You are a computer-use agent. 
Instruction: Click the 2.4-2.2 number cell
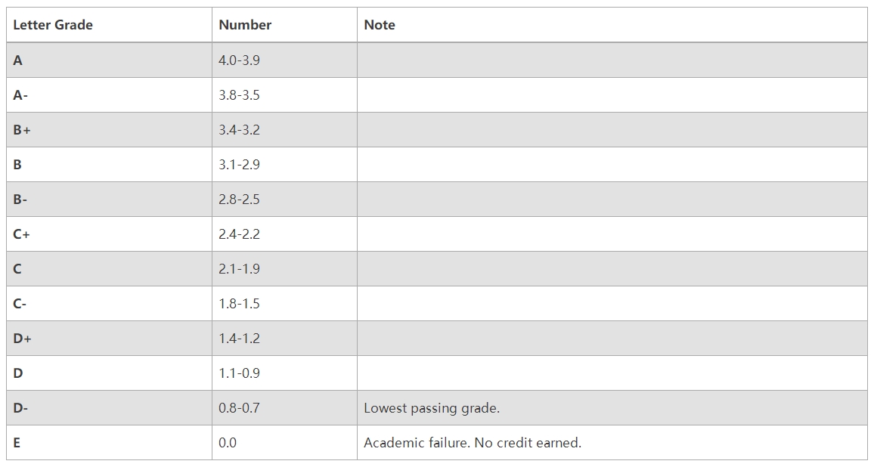pyautogui.click(x=239, y=234)
